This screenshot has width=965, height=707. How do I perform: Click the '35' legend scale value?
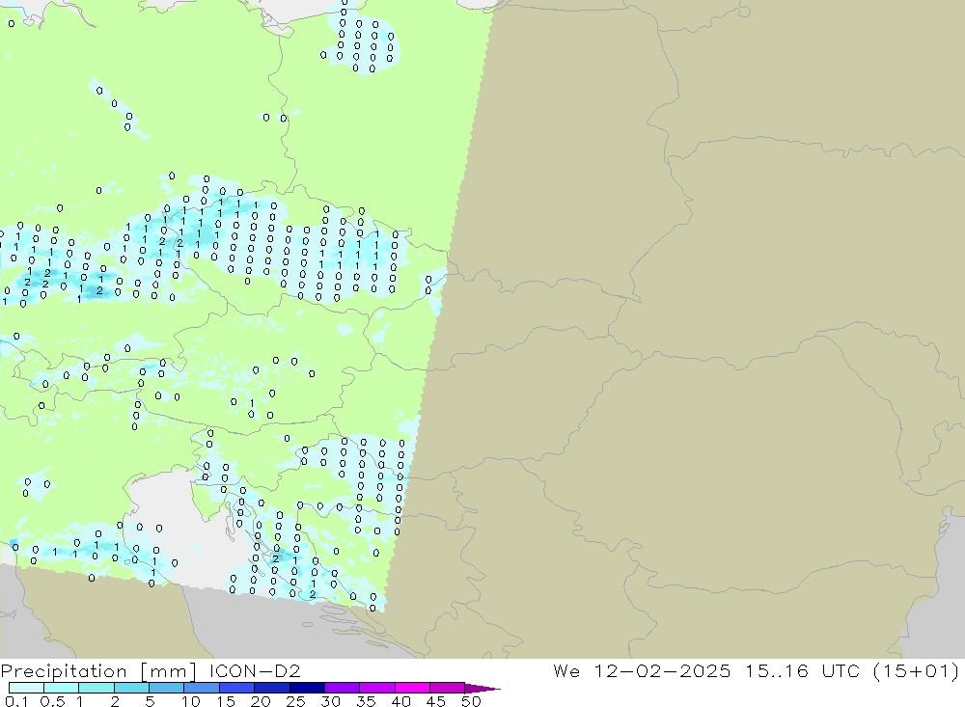pyautogui.click(x=366, y=701)
